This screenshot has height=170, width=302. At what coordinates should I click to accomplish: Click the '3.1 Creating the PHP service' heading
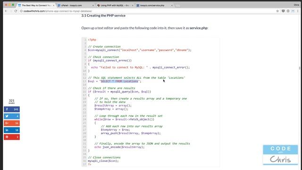point(103,16)
